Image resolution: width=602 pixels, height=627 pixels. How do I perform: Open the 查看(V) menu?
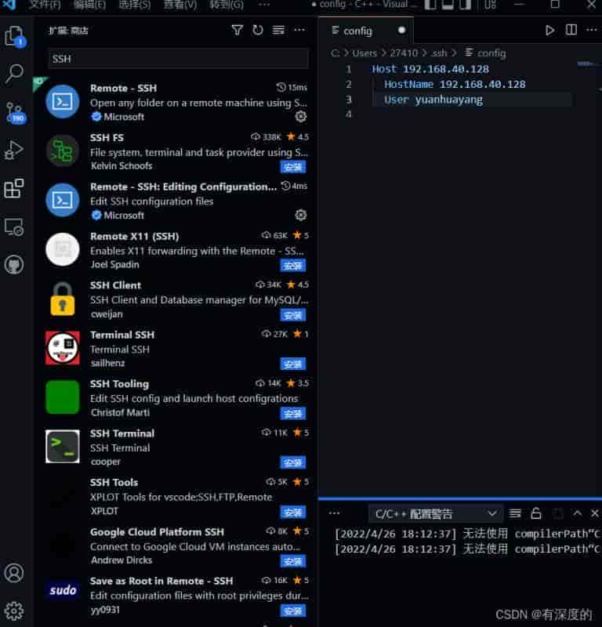tap(180, 5)
